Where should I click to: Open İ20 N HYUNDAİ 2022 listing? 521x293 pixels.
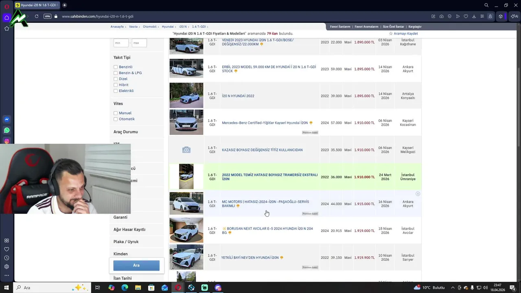[x=238, y=96]
